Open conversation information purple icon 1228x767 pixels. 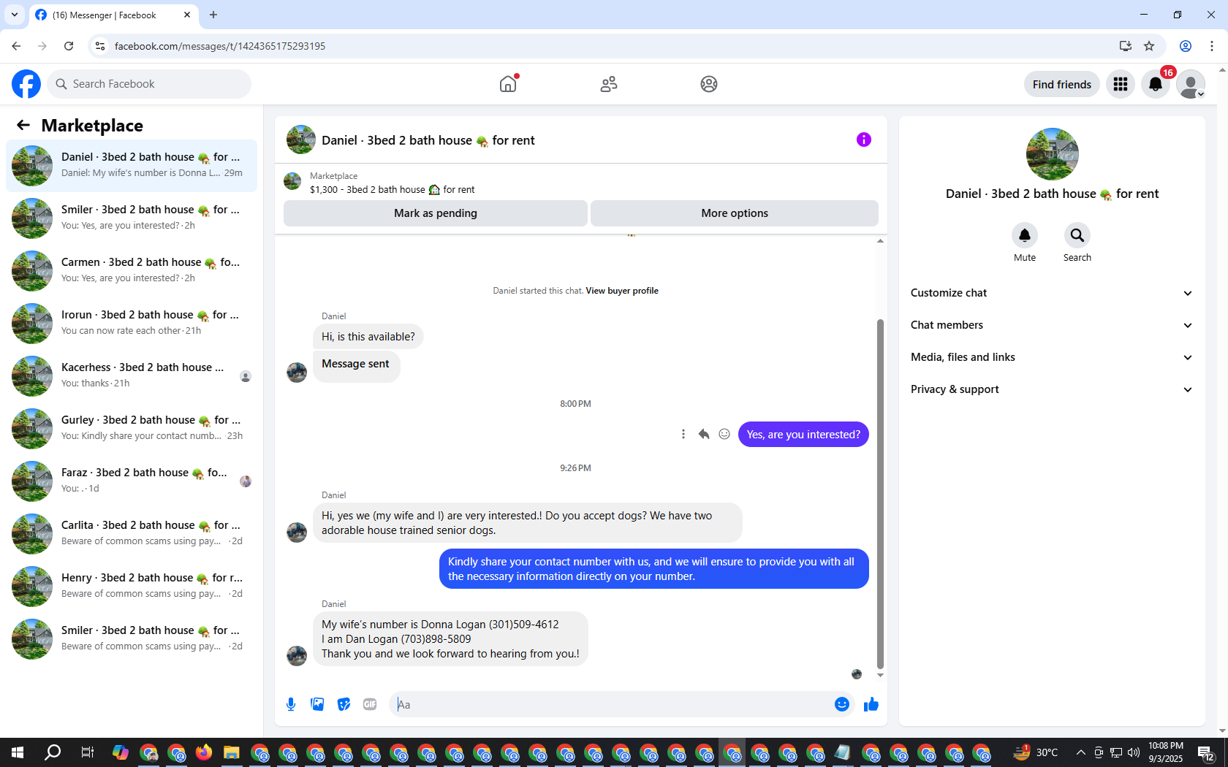pyautogui.click(x=864, y=140)
